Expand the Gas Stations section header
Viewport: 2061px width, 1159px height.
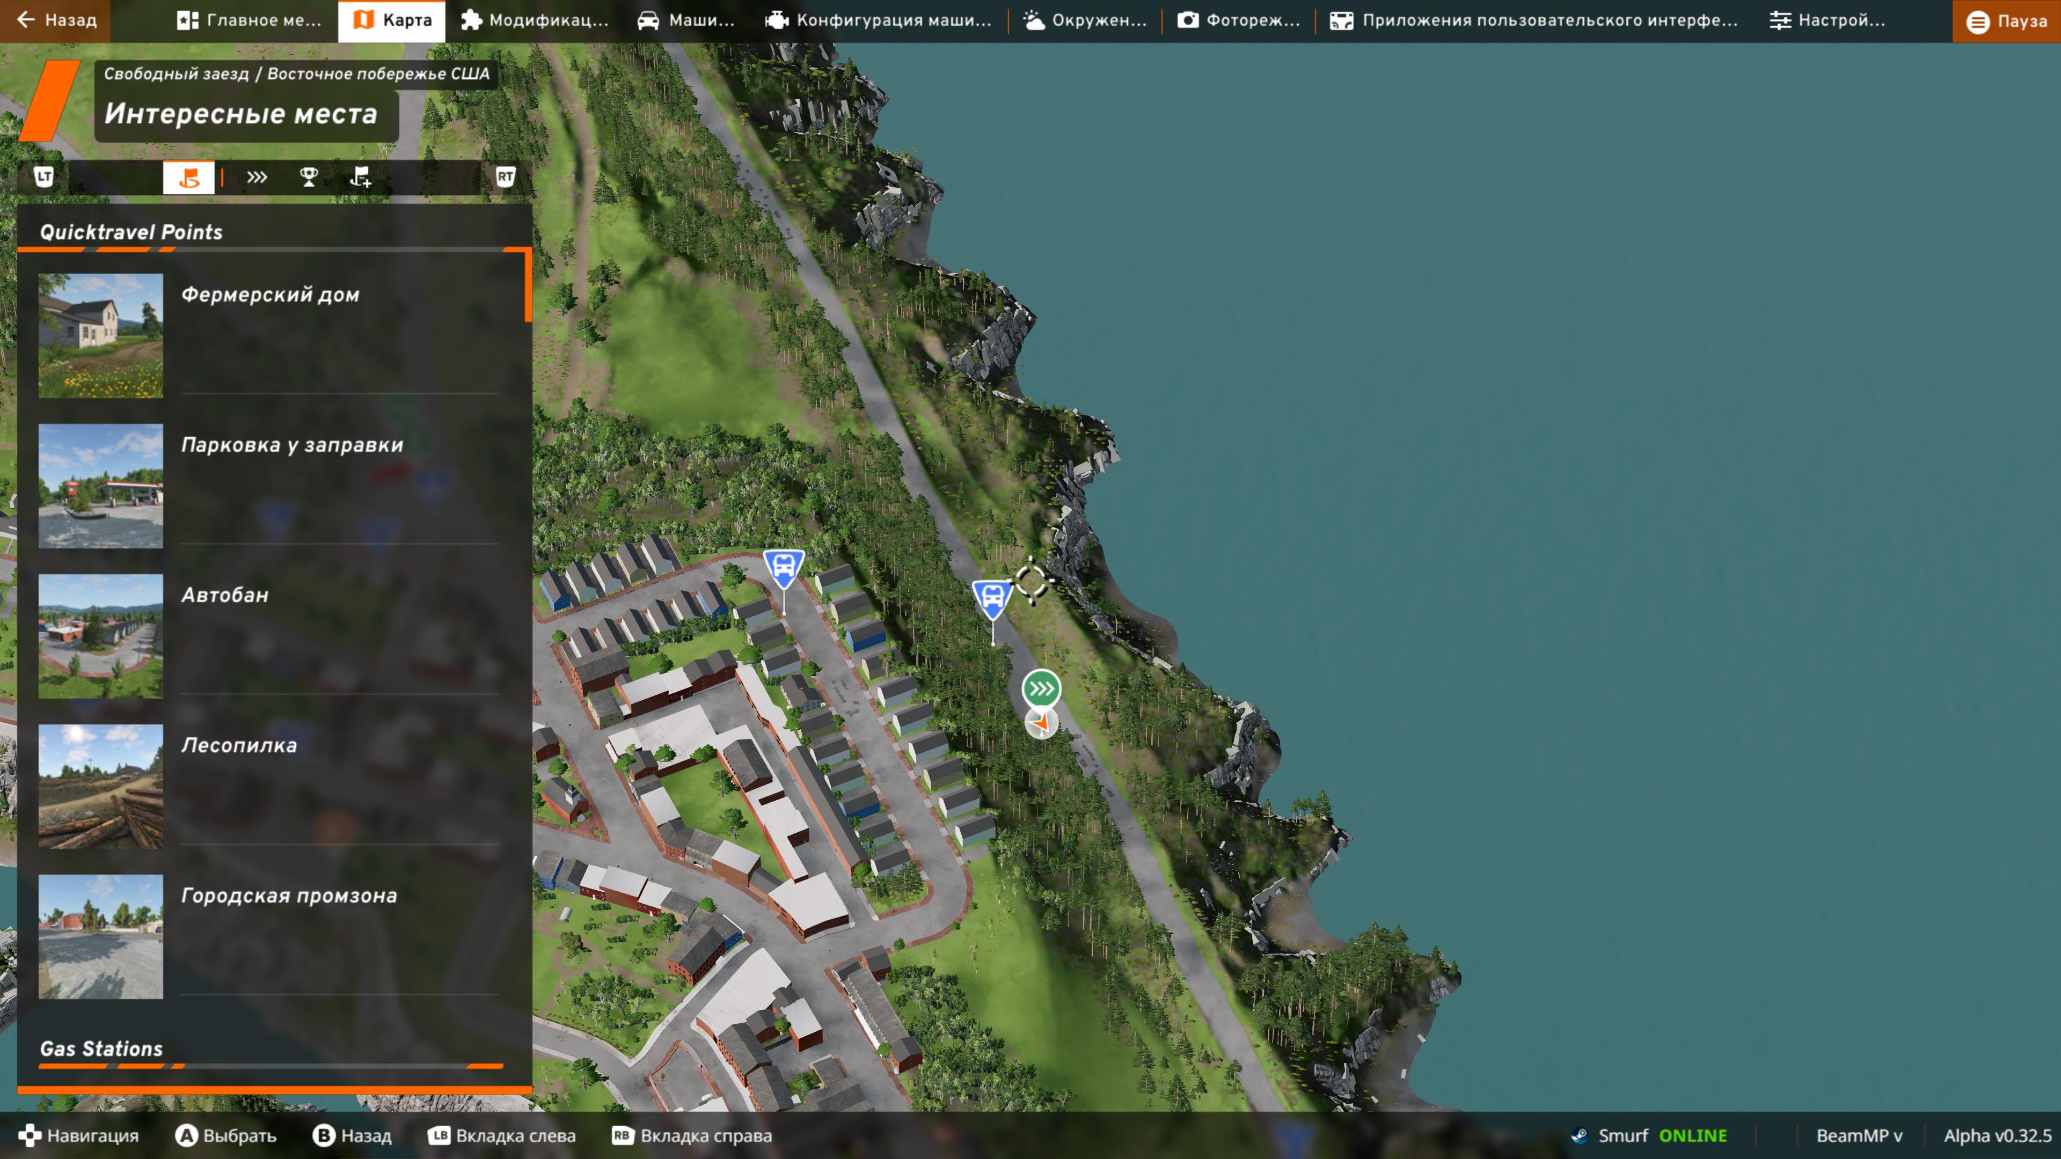101,1048
